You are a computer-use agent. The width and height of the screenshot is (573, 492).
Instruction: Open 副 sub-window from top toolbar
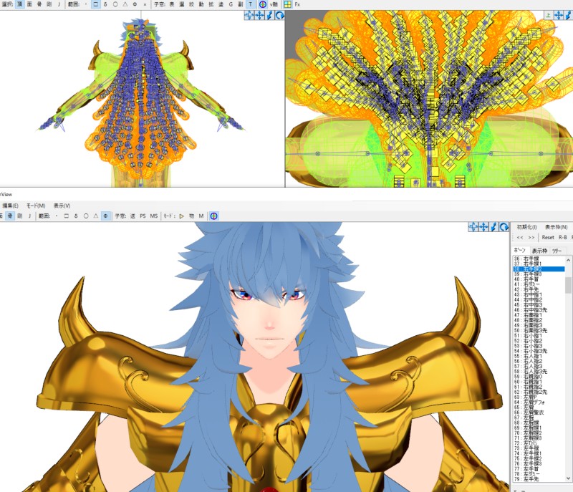pos(241,4)
